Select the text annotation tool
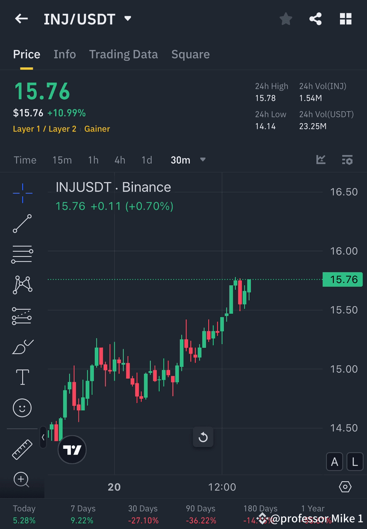The width and height of the screenshot is (367, 529). pyautogui.click(x=22, y=377)
